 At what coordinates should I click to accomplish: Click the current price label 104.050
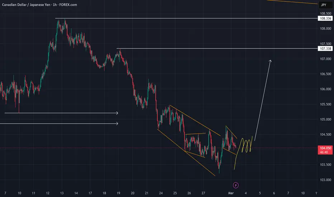point(325,148)
